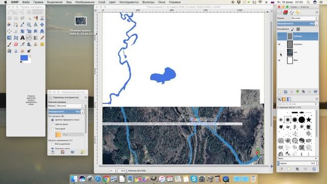Viewport: 327px width, 184px height.
Task: Activate the Flip tool
Action: coord(9,38)
